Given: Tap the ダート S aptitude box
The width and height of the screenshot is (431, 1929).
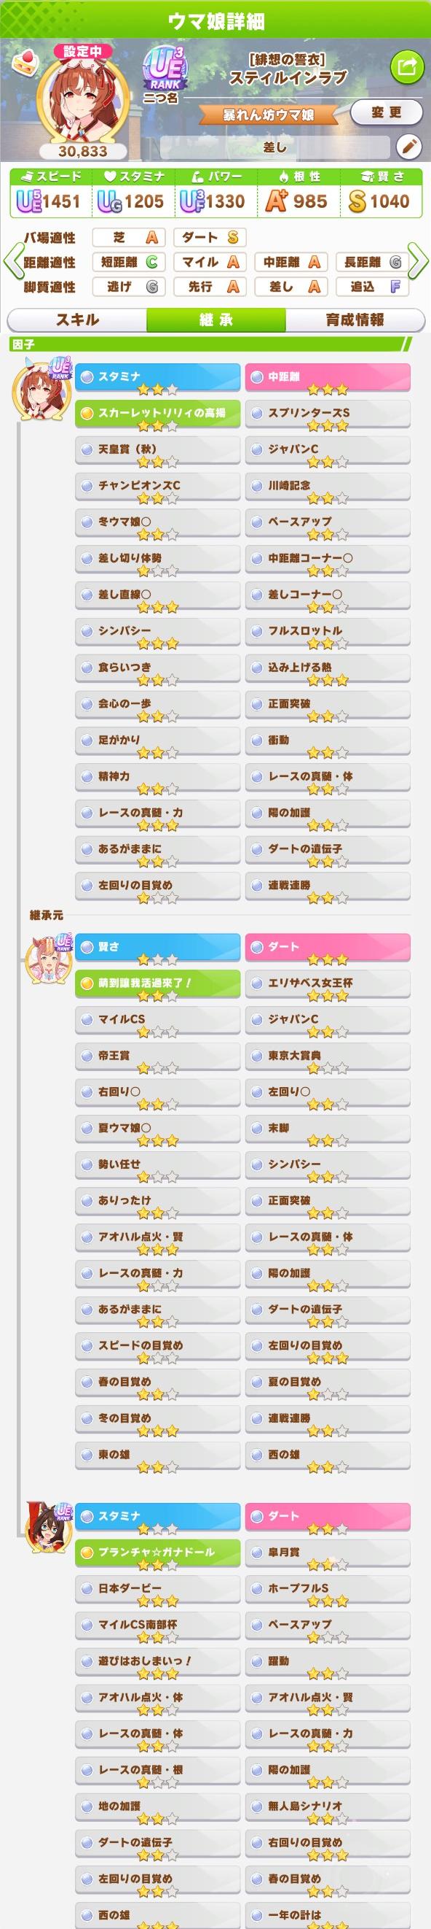Looking at the screenshot, I should [209, 237].
